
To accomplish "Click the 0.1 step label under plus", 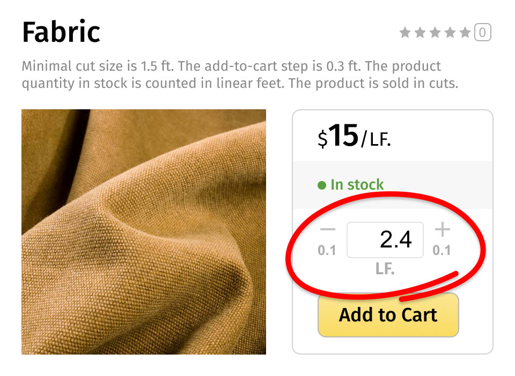I will coord(442,251).
